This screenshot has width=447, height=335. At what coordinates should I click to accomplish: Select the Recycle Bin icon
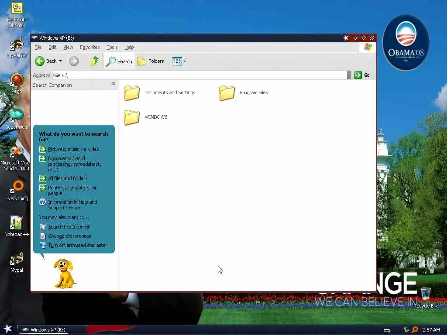[x=425, y=297]
